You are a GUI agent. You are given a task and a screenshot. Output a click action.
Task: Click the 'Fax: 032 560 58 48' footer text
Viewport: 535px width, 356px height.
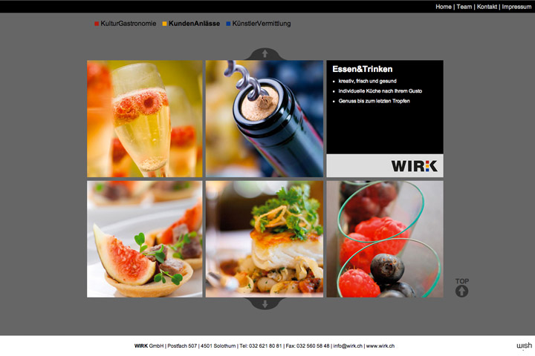(308, 346)
